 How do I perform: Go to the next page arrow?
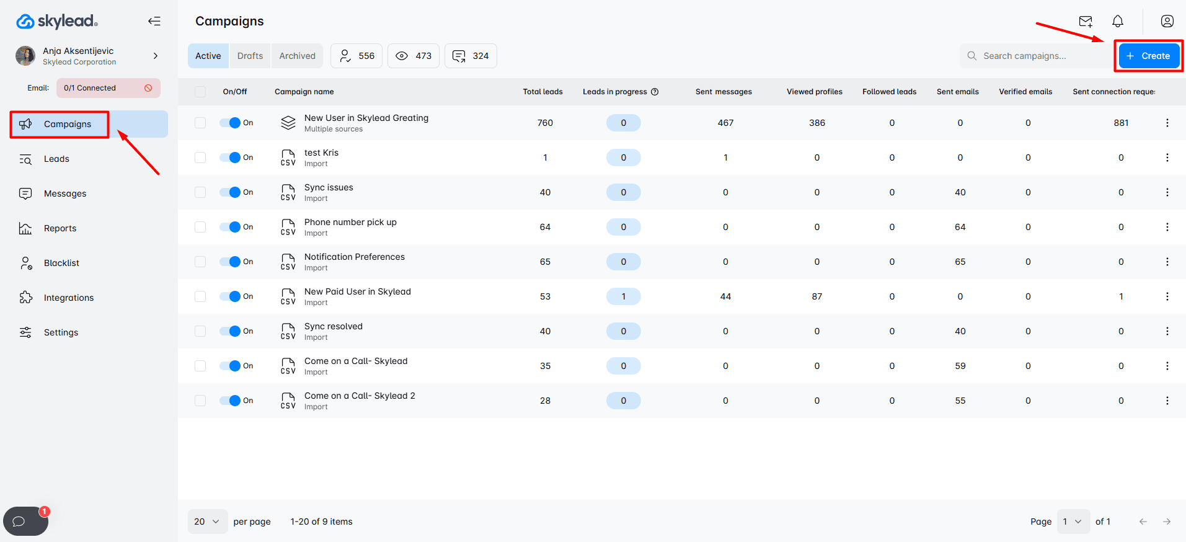[1167, 522]
